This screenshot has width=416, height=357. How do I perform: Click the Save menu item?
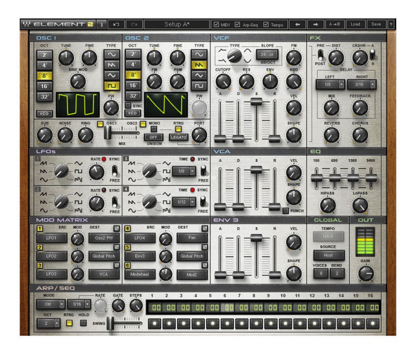pyautogui.click(x=376, y=24)
